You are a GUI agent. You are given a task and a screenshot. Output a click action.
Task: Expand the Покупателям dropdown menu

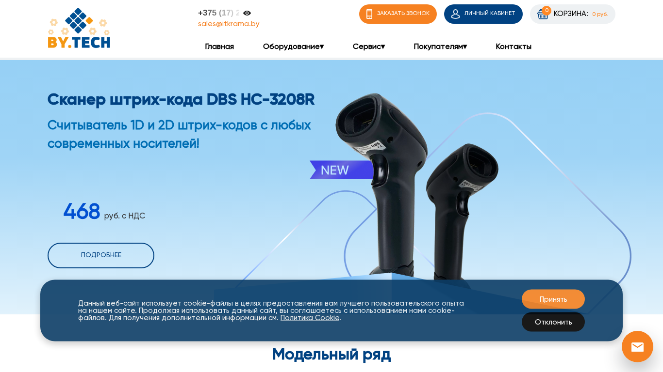[440, 46]
